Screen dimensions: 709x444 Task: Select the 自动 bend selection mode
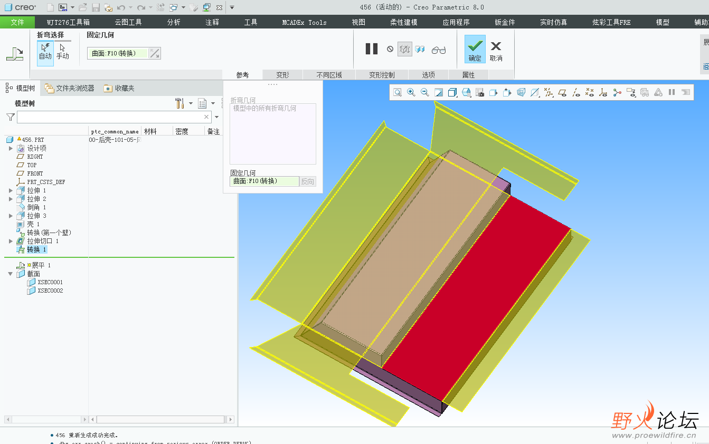pyautogui.click(x=45, y=52)
